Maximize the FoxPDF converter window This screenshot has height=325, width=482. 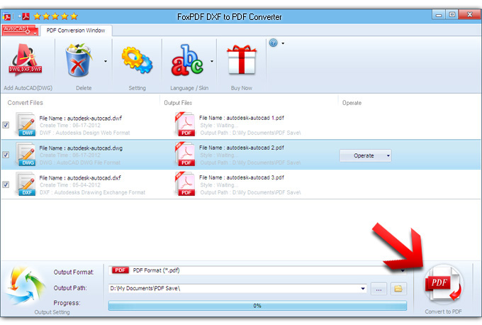click(x=452, y=15)
